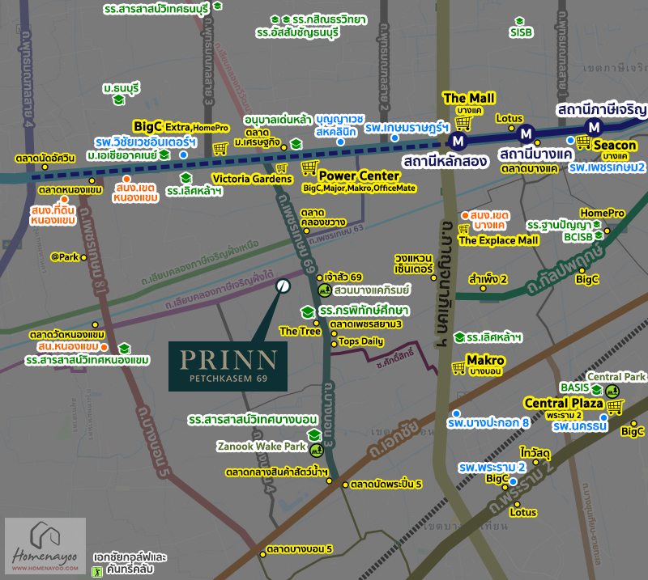Click the graduation cap icon beside BCISB
Viewport: 648px width, 580px height.
tap(599, 235)
